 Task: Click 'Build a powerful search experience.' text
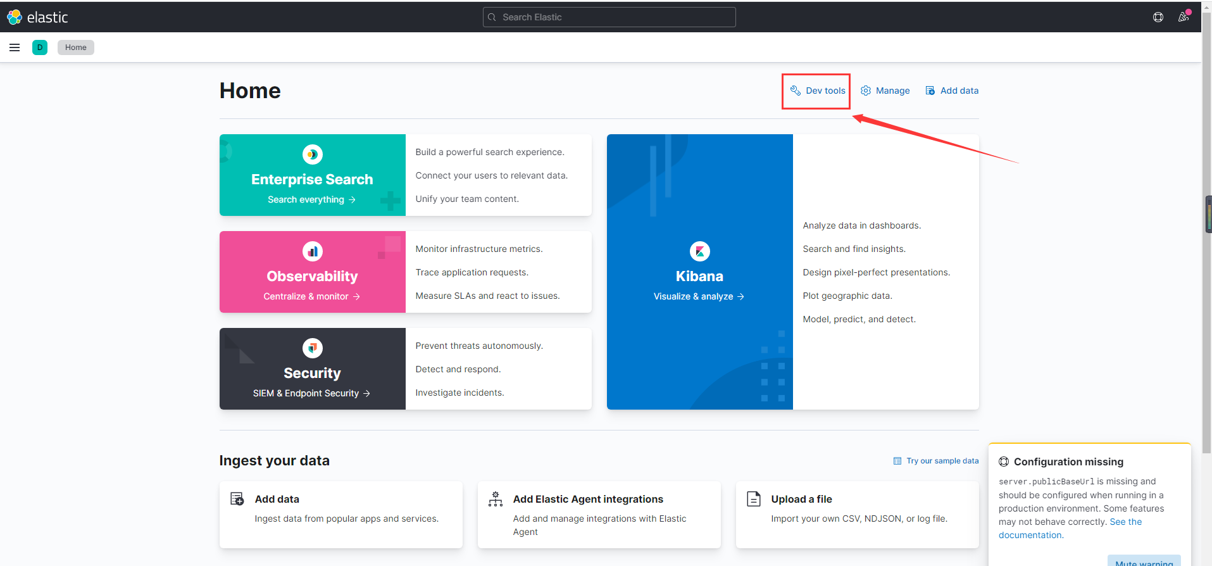(490, 152)
